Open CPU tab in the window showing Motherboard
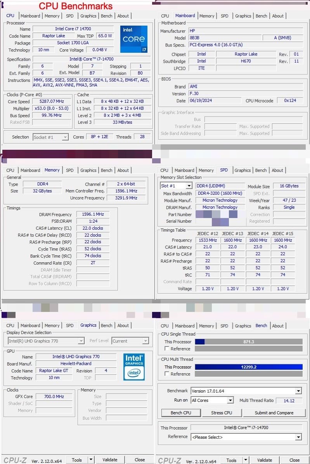Image resolution: width=310 pixels, height=464 pixels. 165,16
